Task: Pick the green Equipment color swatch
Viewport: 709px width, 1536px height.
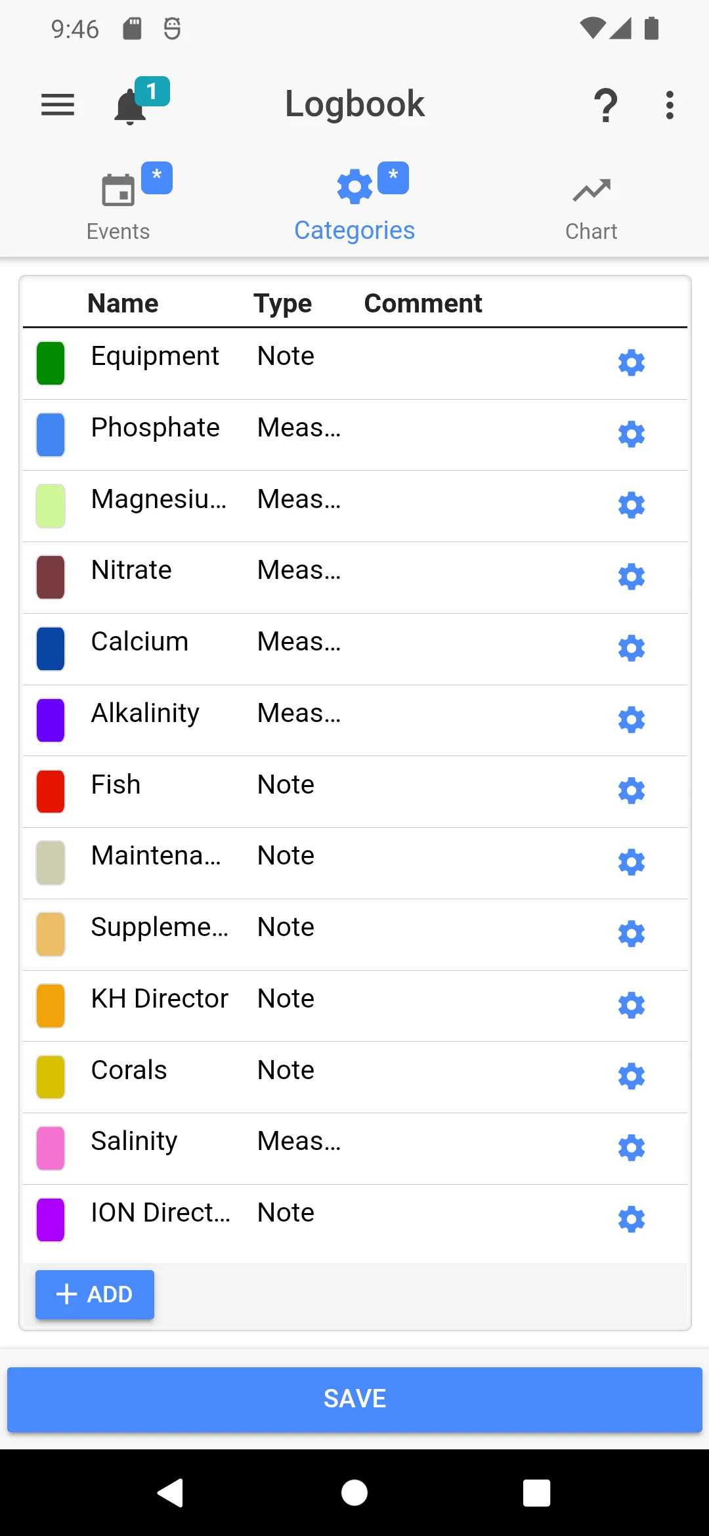Action: 51,363
